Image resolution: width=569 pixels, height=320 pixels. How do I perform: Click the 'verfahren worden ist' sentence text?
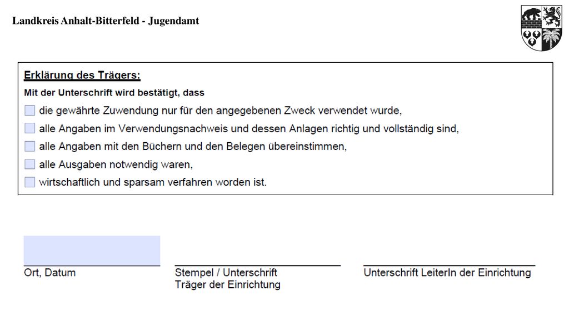point(153,182)
